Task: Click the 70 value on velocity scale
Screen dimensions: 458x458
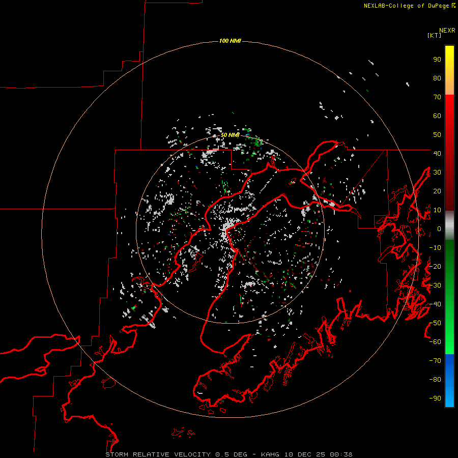Action: click(x=437, y=97)
